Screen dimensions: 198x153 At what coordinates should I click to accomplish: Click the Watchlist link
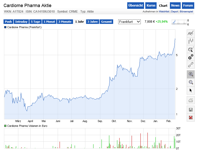(x=164, y=12)
